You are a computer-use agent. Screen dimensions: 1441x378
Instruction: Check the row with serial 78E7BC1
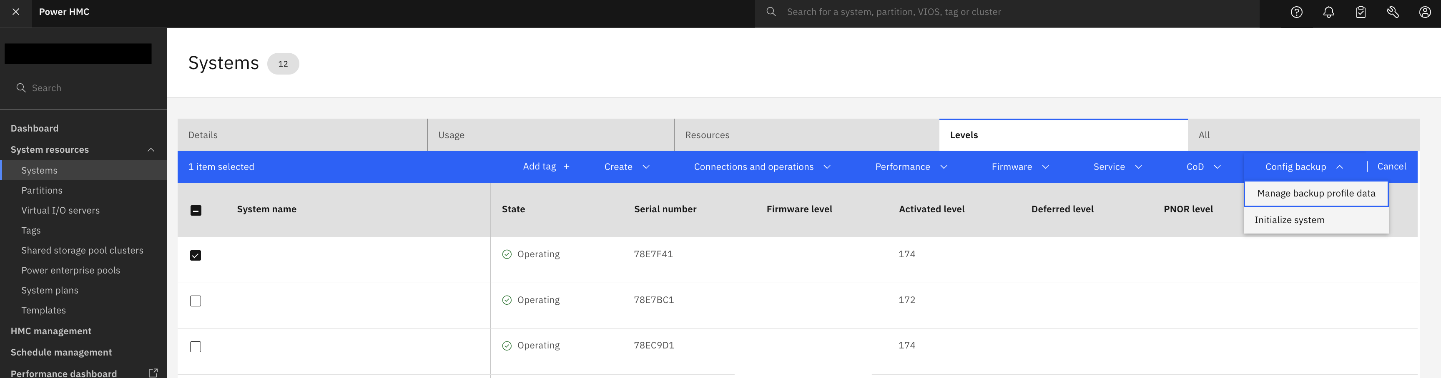pos(196,301)
